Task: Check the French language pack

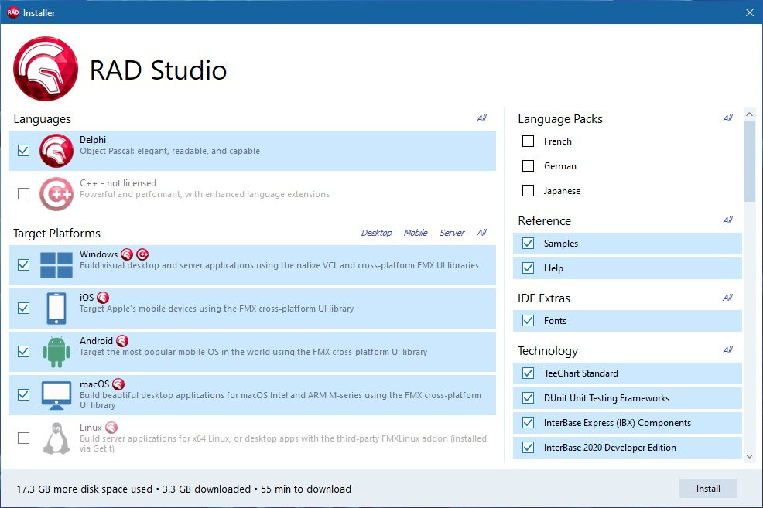Action: [528, 141]
